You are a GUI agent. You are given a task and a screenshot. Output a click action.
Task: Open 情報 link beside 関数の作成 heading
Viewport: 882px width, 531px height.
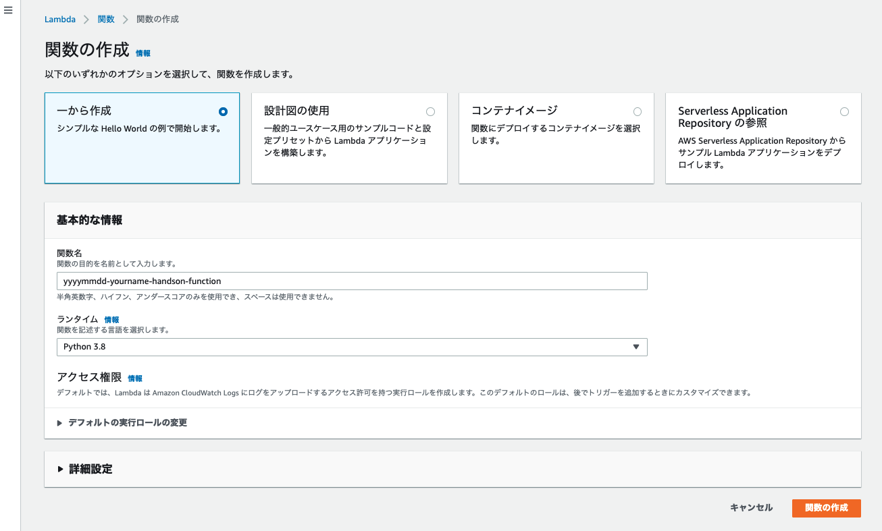[x=143, y=53]
